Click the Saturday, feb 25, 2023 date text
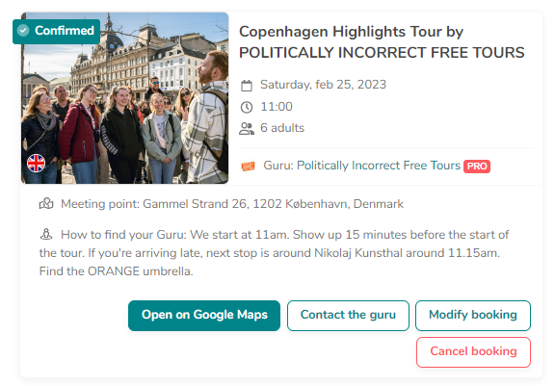Screen dimensions: 555x386 click(323, 85)
